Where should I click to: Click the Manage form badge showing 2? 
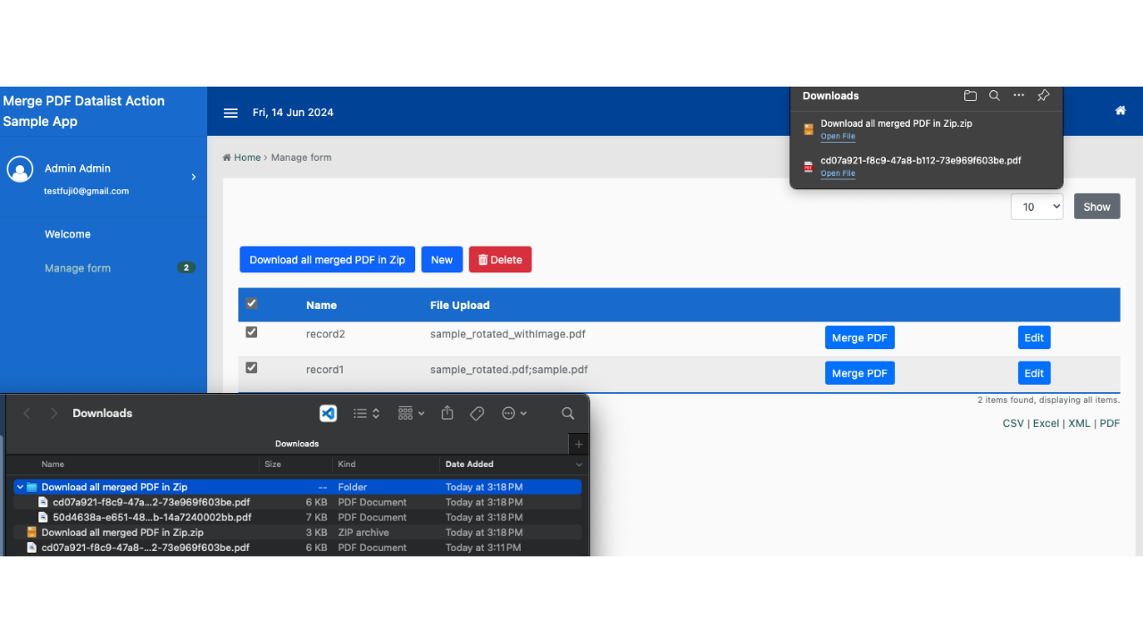click(186, 268)
